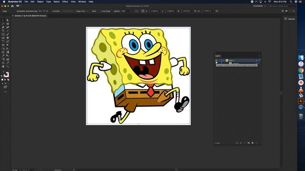305x171 pixels.
Task: Select the Magic Wand tool
Action: tap(3, 24)
